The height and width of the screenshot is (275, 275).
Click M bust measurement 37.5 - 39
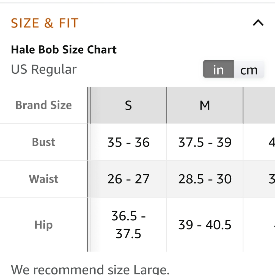(x=205, y=142)
